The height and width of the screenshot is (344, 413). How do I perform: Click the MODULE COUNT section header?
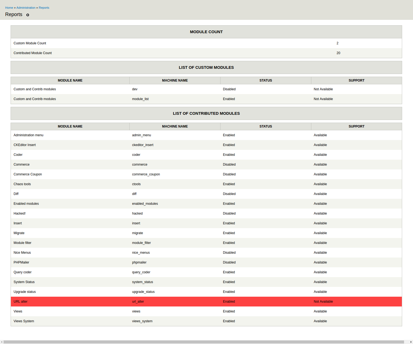[x=206, y=32]
